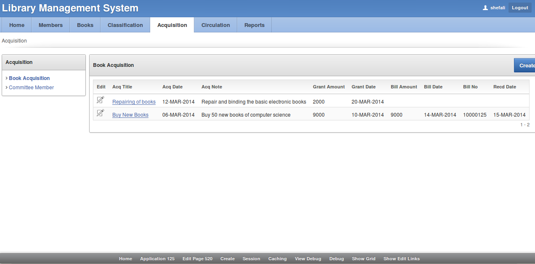535x264 pixels.
Task: Click edit pencil icon for Buy New Books
Action: (100, 113)
